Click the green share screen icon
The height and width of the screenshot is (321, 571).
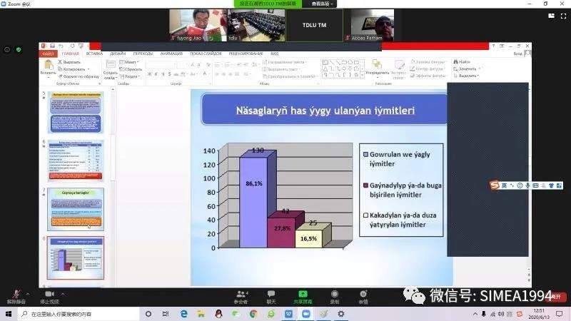click(302, 295)
